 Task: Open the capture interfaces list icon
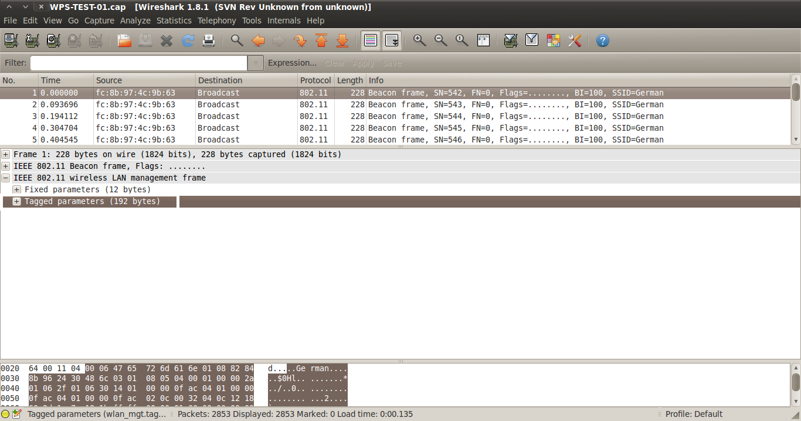(11, 40)
